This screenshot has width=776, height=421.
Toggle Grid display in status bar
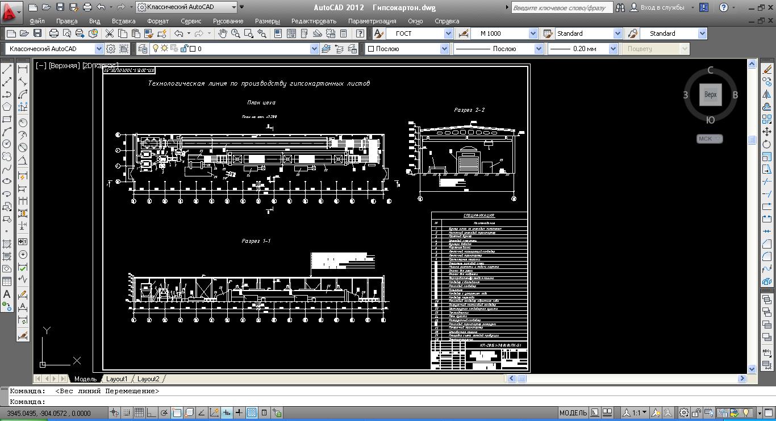[139, 413]
